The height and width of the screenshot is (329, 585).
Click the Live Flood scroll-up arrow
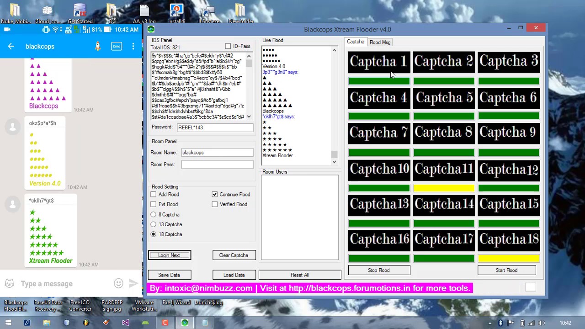[x=334, y=50]
